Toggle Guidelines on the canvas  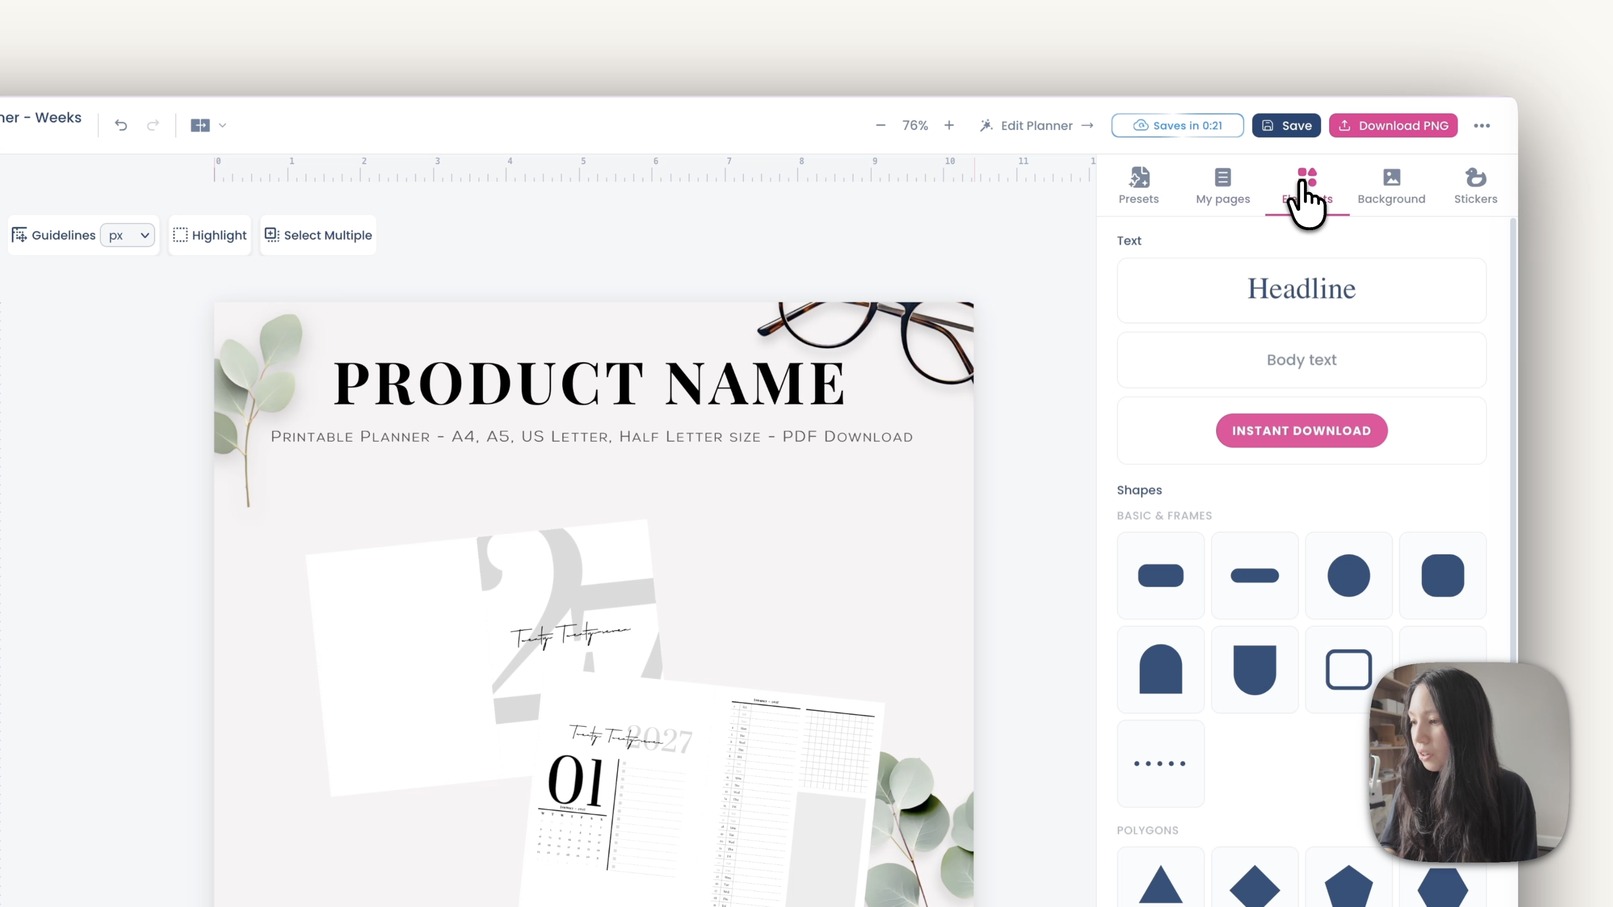tap(54, 235)
